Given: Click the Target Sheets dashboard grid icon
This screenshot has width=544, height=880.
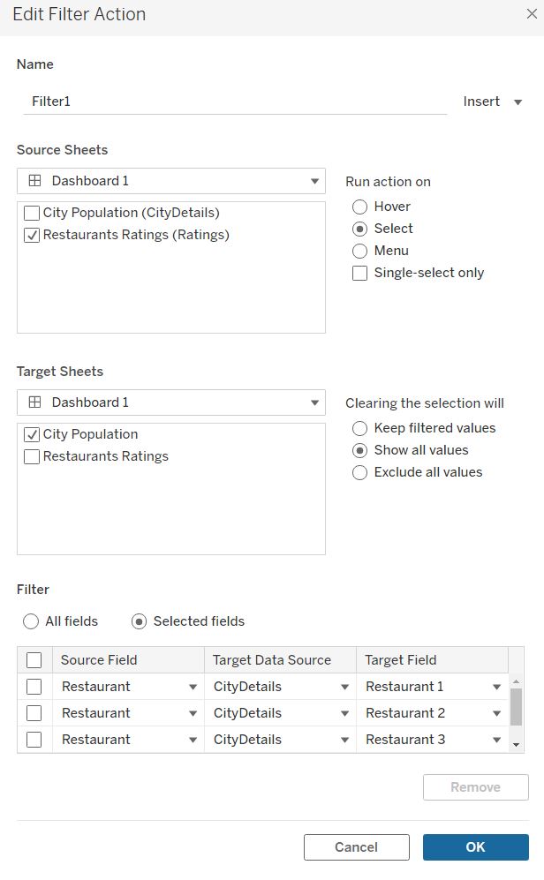Looking at the screenshot, I should pos(35,402).
